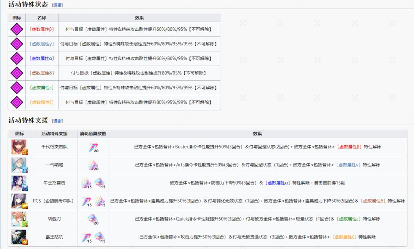The height and width of the screenshot is (249, 414).
Task: Click the 图标 header in the status table
Action: 16,18
